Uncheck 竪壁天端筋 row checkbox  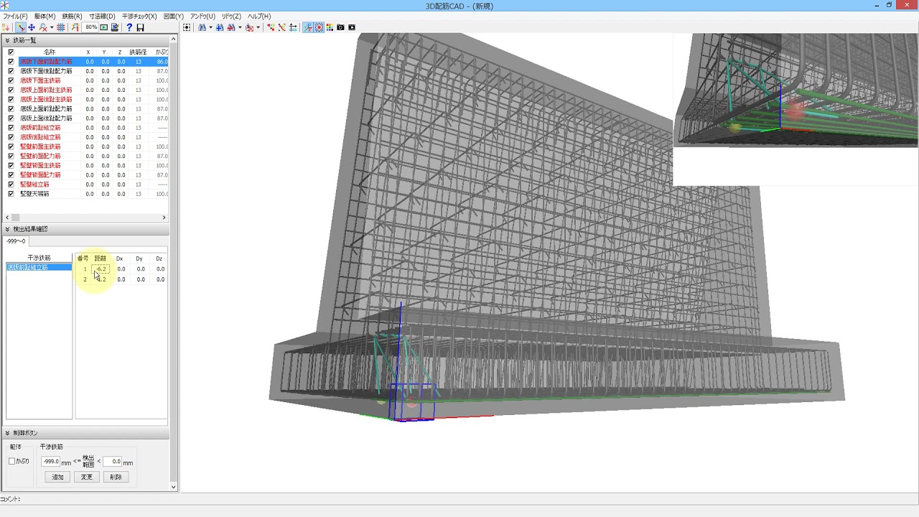tap(11, 194)
